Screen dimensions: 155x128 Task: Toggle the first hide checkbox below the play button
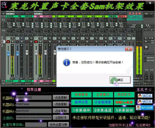[145, 58]
